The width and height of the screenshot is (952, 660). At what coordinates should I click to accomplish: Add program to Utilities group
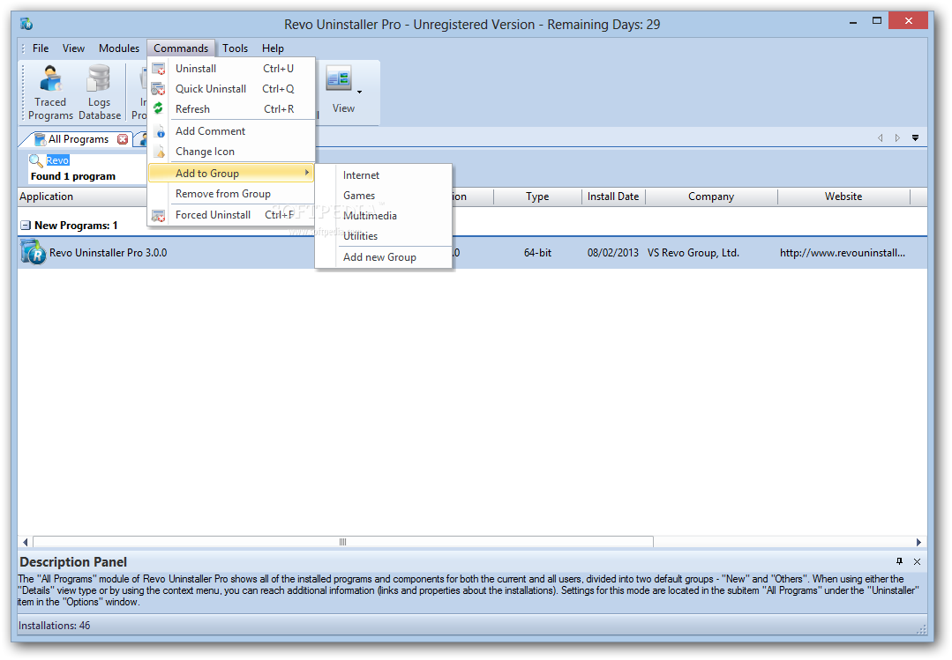click(384, 236)
